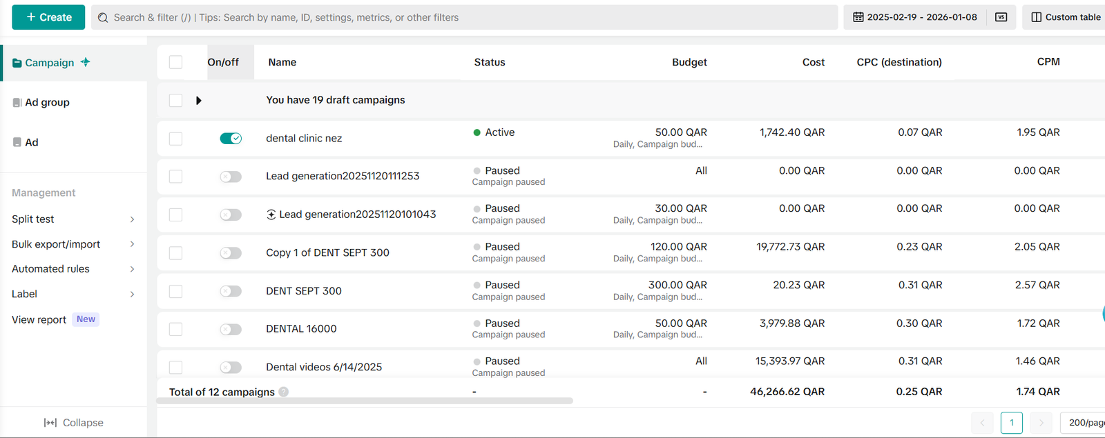Click the compare (VS) icon beside date range
This screenshot has height=438, width=1105.
pos(1001,17)
